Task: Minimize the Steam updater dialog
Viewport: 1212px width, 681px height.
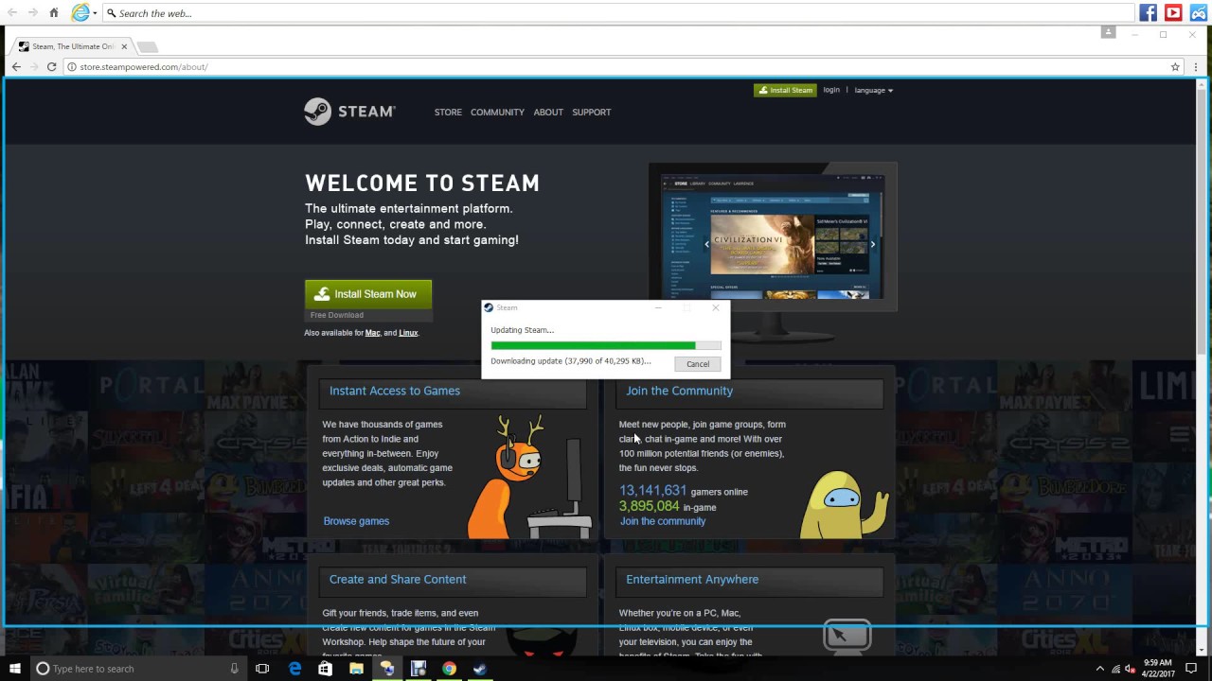Action: click(x=659, y=307)
